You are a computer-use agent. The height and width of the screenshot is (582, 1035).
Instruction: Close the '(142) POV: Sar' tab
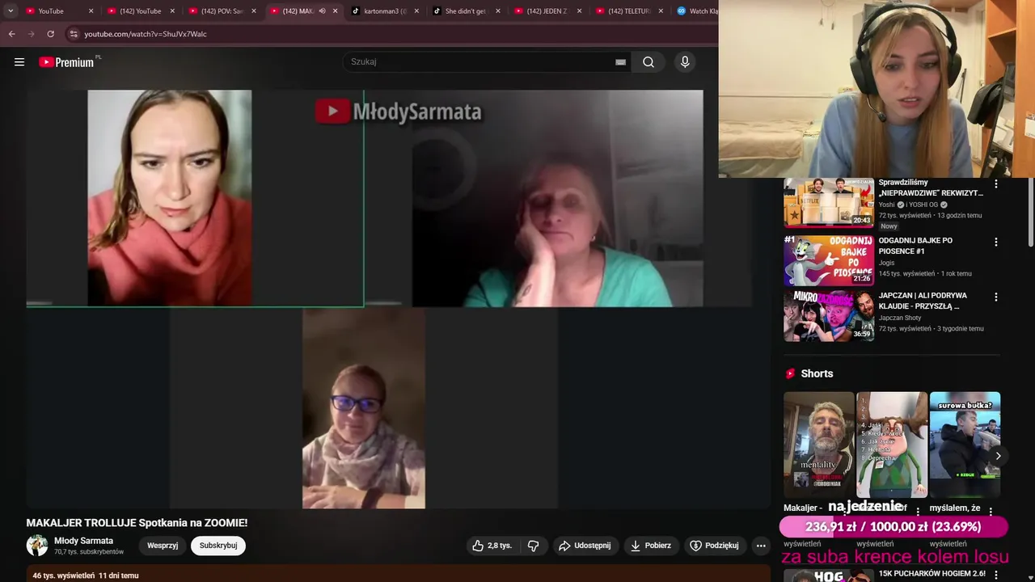(x=254, y=11)
